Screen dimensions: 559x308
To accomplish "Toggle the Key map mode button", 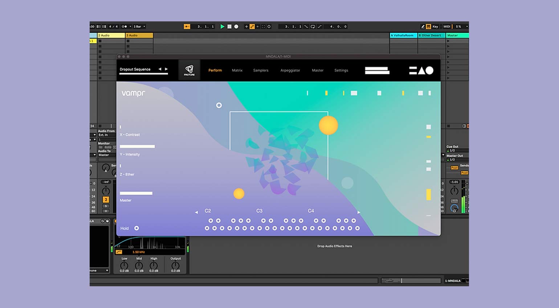I will [435, 26].
